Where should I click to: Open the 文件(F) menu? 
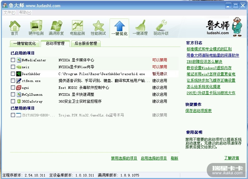point(9,13)
